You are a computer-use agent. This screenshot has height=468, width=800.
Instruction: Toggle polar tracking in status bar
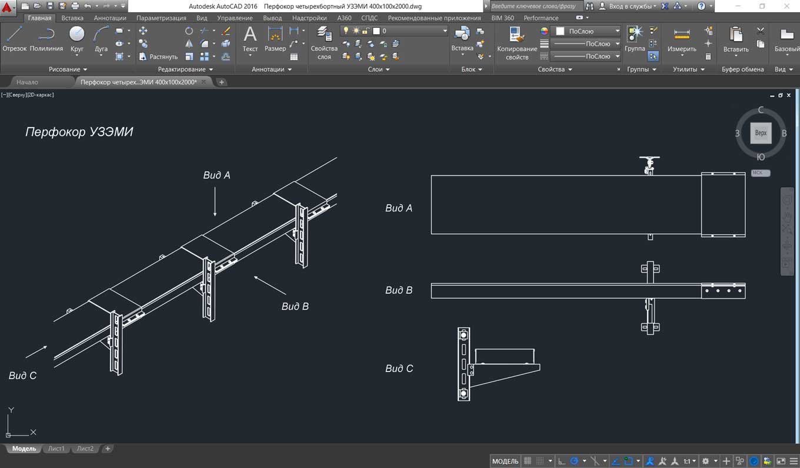coord(575,461)
